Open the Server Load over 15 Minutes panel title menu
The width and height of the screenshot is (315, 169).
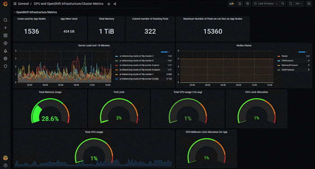(94, 46)
